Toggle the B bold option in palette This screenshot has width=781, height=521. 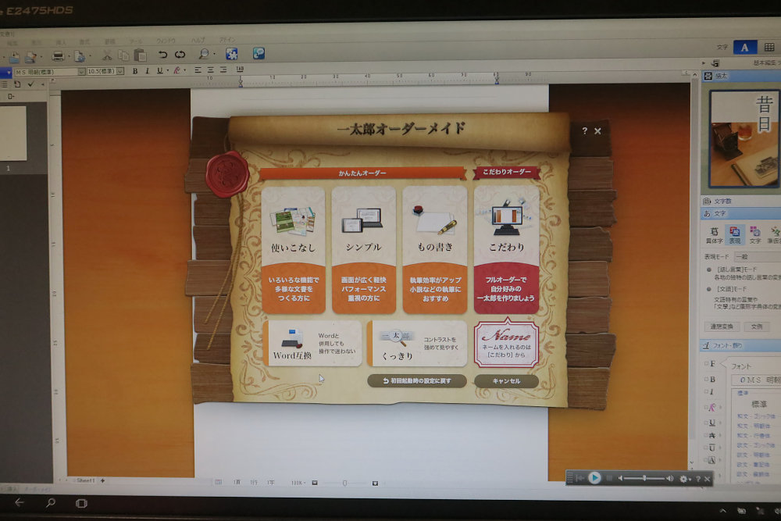point(711,380)
